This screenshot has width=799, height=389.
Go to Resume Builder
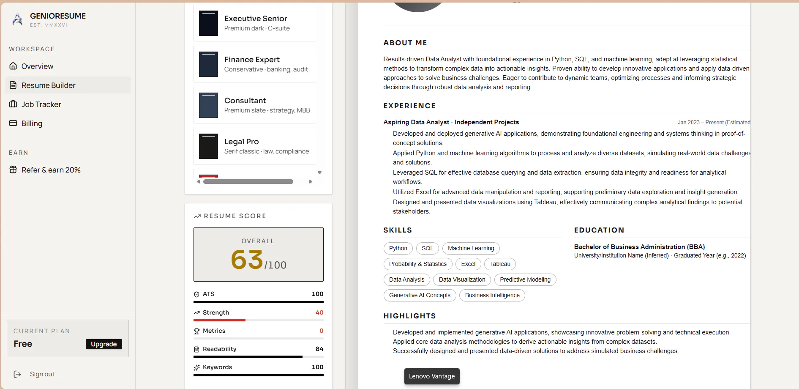pos(68,85)
